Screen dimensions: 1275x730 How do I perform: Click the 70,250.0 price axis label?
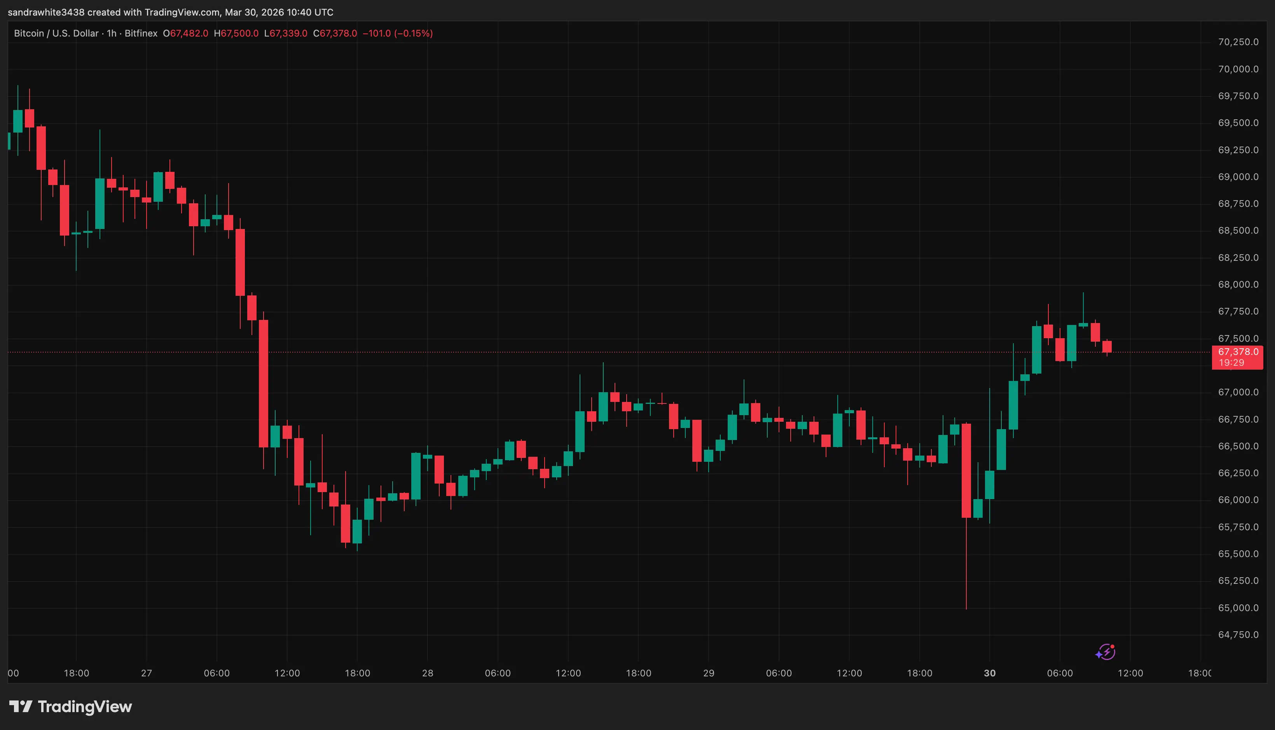(x=1238, y=42)
